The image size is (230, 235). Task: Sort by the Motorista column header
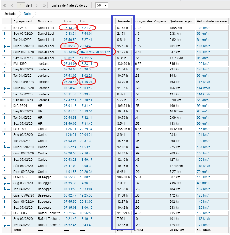pyautogui.click(x=45, y=21)
